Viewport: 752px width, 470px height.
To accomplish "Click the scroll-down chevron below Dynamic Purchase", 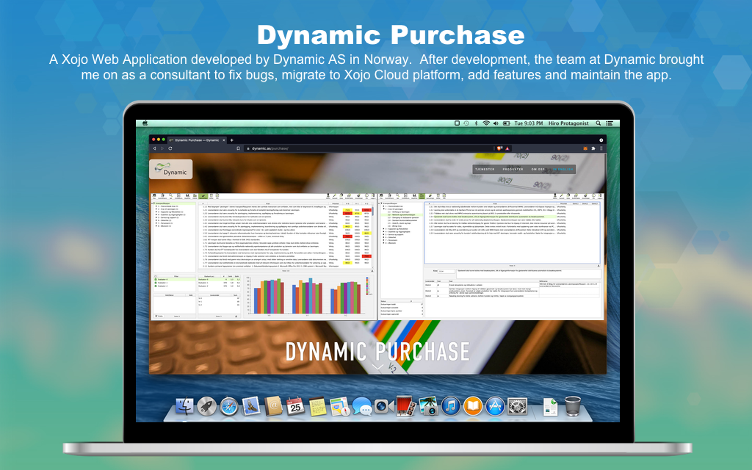I will (377, 366).
